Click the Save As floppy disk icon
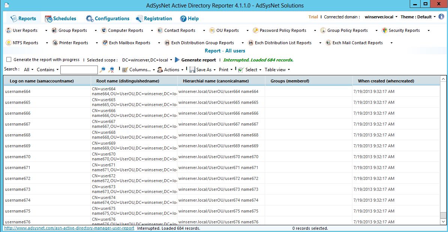The width and height of the screenshot is (448, 232). (192, 70)
